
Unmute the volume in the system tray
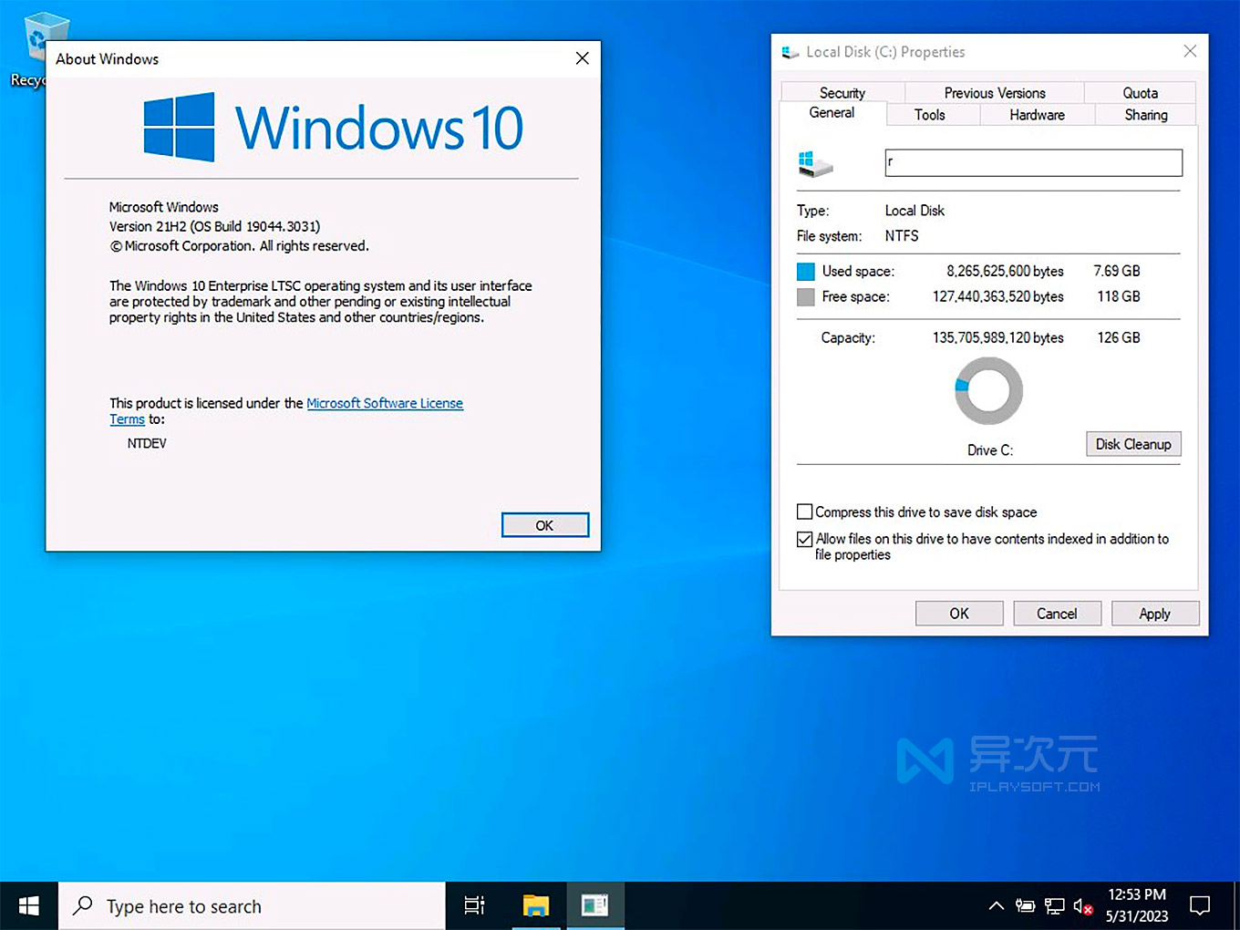[x=1083, y=905]
